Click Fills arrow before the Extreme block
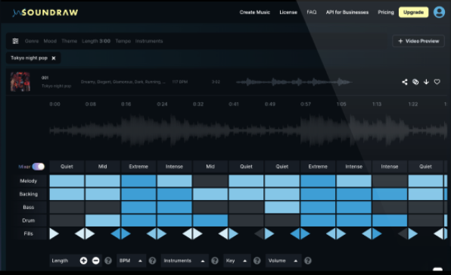The image size is (451, 275). (x=116, y=233)
